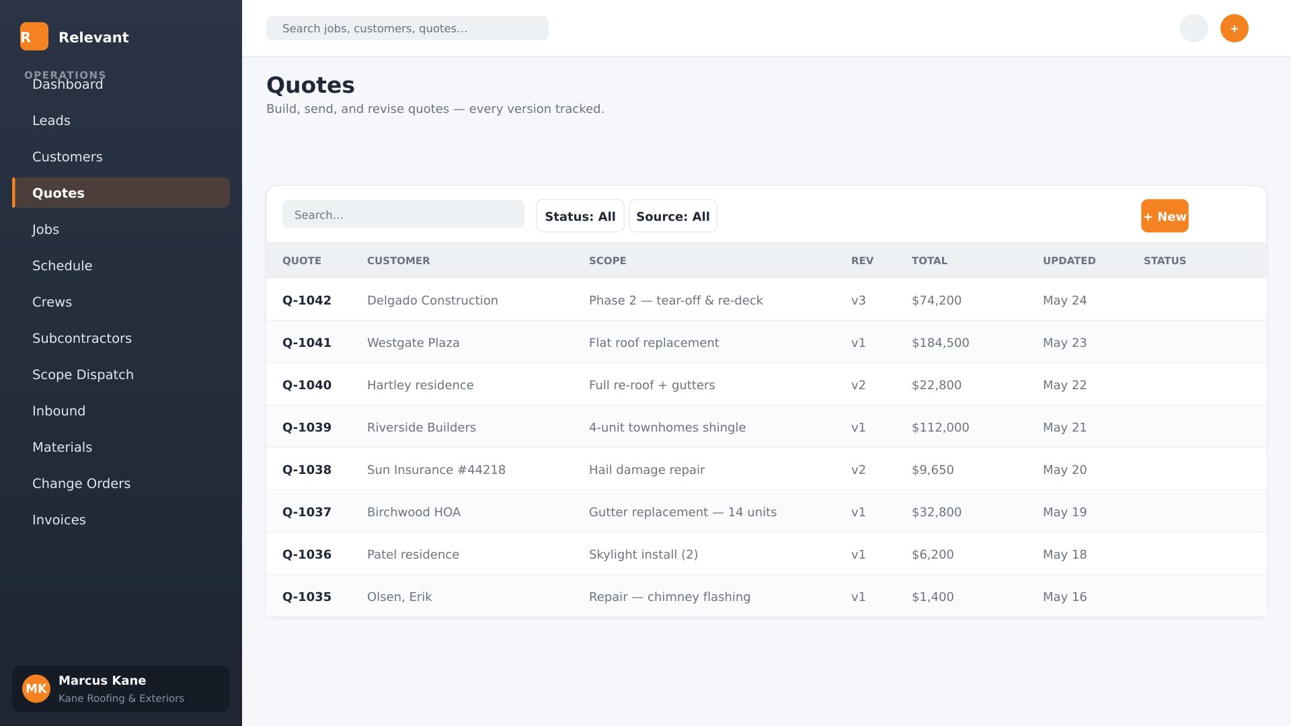This screenshot has width=1291, height=726.
Task: Click the v3 revision for Q-1042
Action: 858,300
